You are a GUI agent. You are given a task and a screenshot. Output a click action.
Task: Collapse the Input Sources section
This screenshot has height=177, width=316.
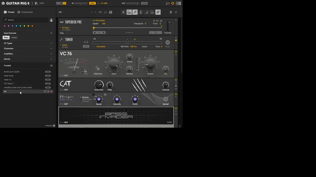tap(51, 33)
